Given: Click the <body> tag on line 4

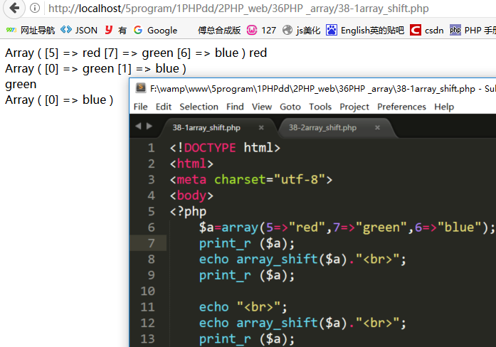Looking at the screenshot, I should (191, 196).
